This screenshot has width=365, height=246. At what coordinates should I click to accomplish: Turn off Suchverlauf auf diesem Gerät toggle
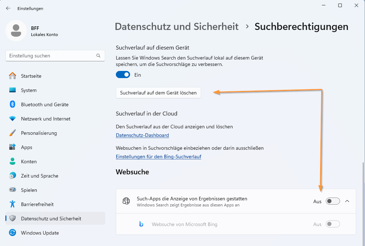point(123,75)
